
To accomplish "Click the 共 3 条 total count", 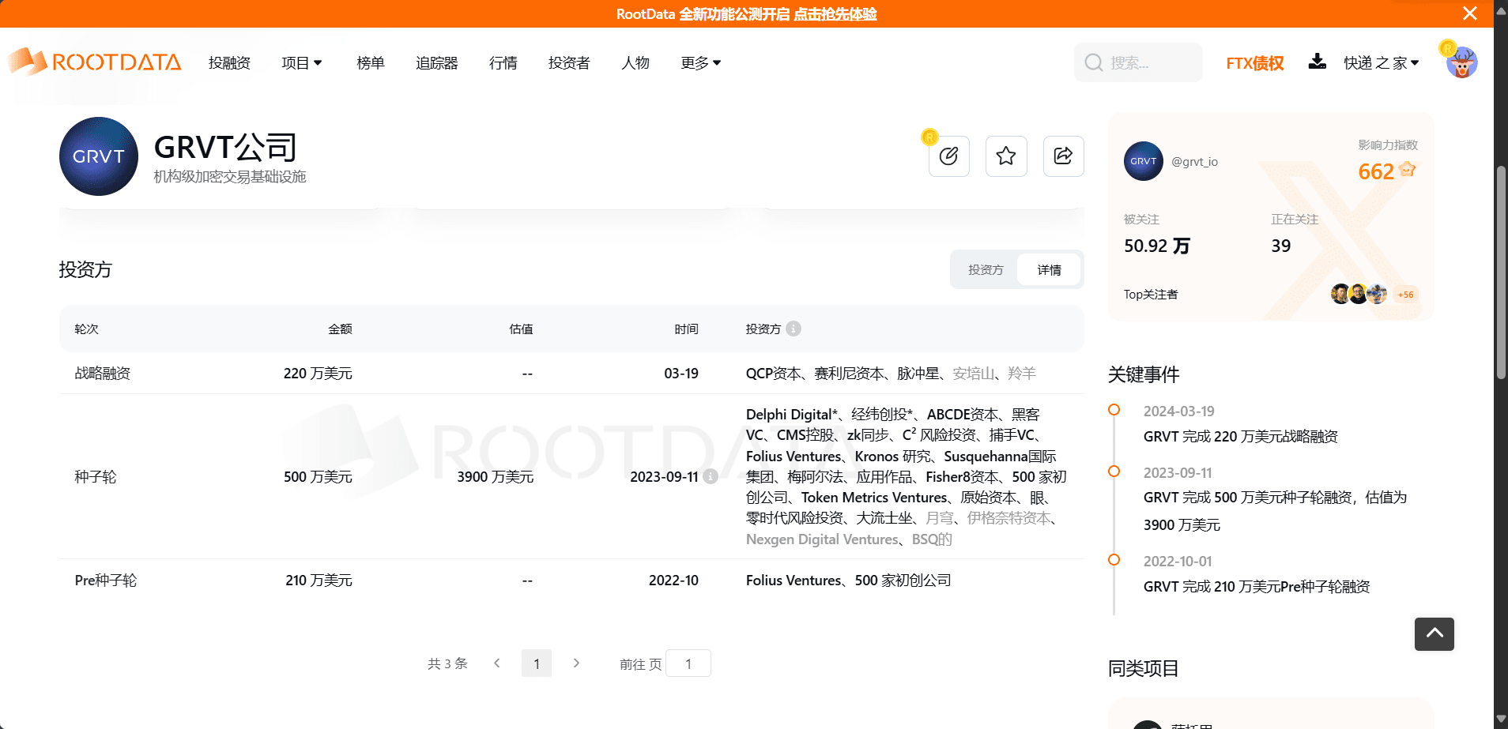I will pos(447,663).
